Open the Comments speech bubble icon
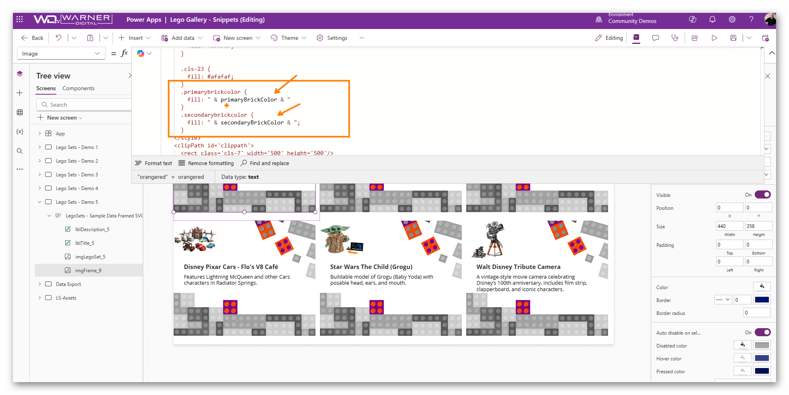Image resolution: width=789 pixels, height=395 pixels. [656, 38]
